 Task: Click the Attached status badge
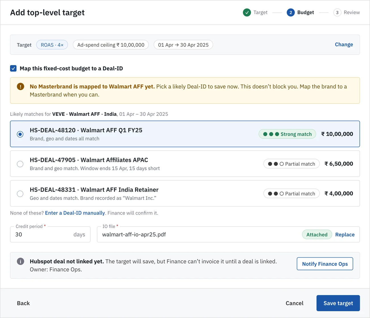[x=317, y=235]
